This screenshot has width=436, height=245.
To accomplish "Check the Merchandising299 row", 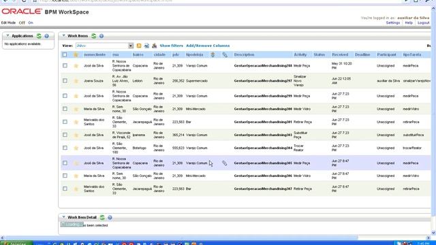I will coord(65,95).
